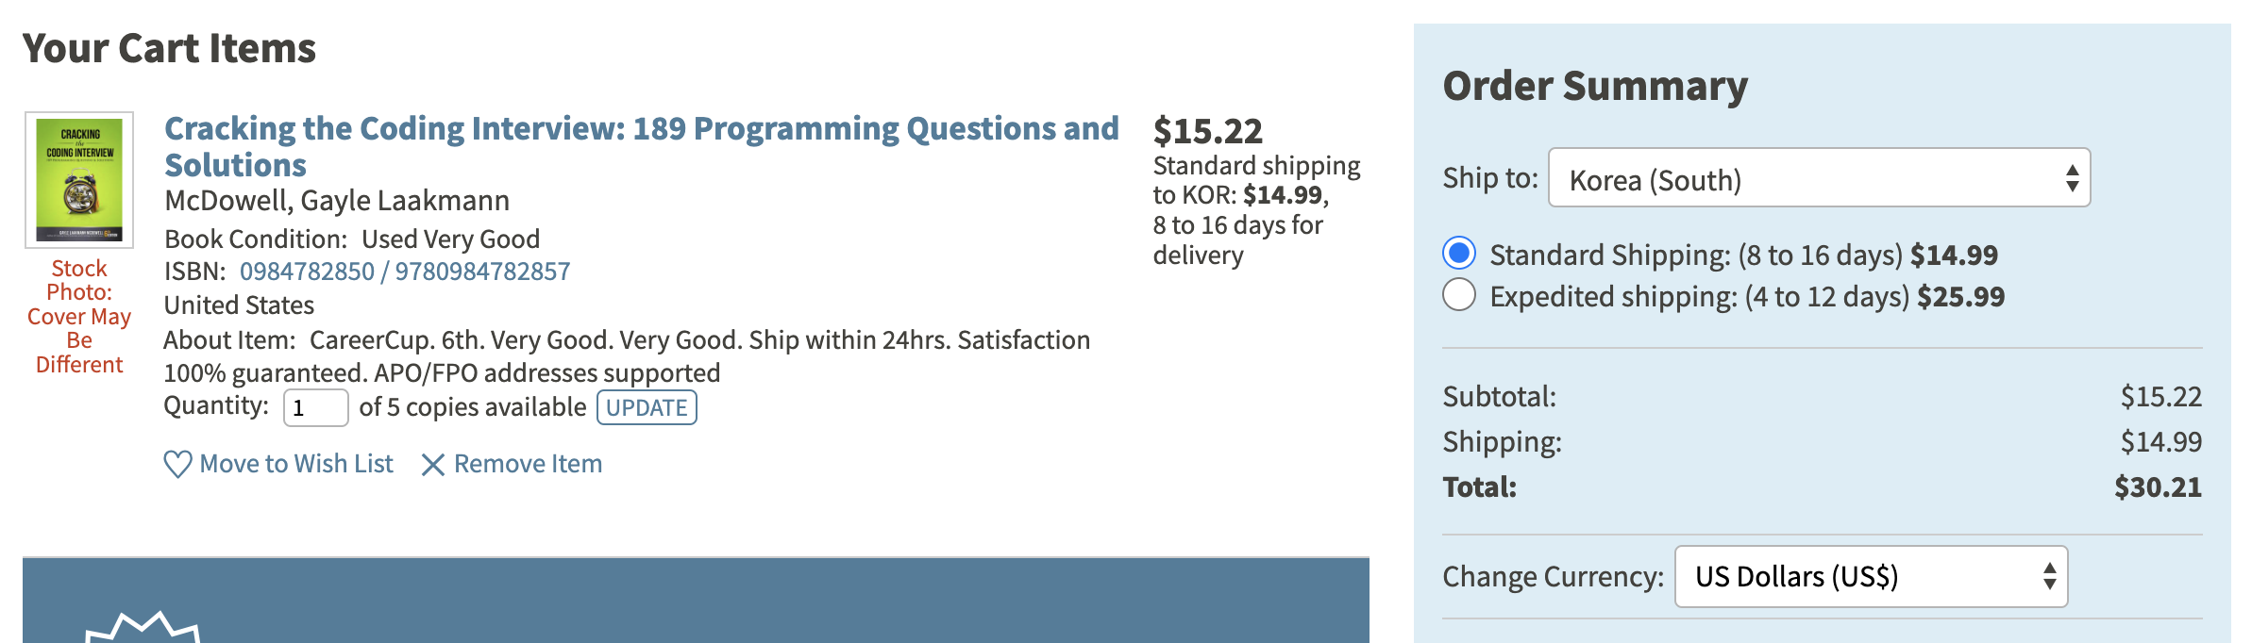This screenshot has width=2252, height=643.
Task: Click the Order Summary heading
Action: [1595, 86]
